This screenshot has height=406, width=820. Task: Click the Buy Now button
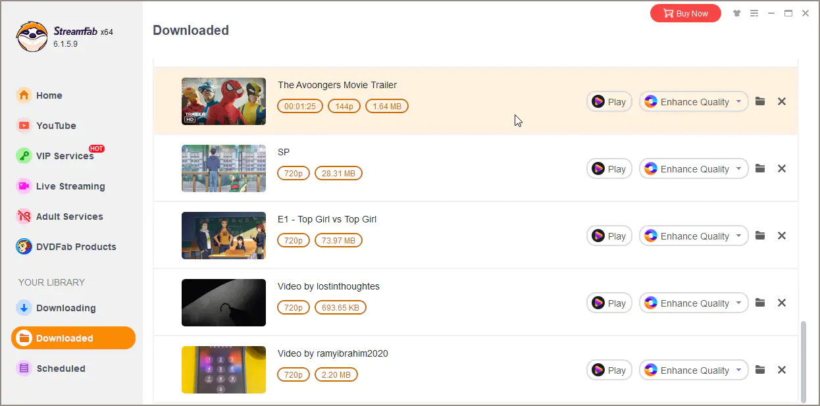pos(685,13)
